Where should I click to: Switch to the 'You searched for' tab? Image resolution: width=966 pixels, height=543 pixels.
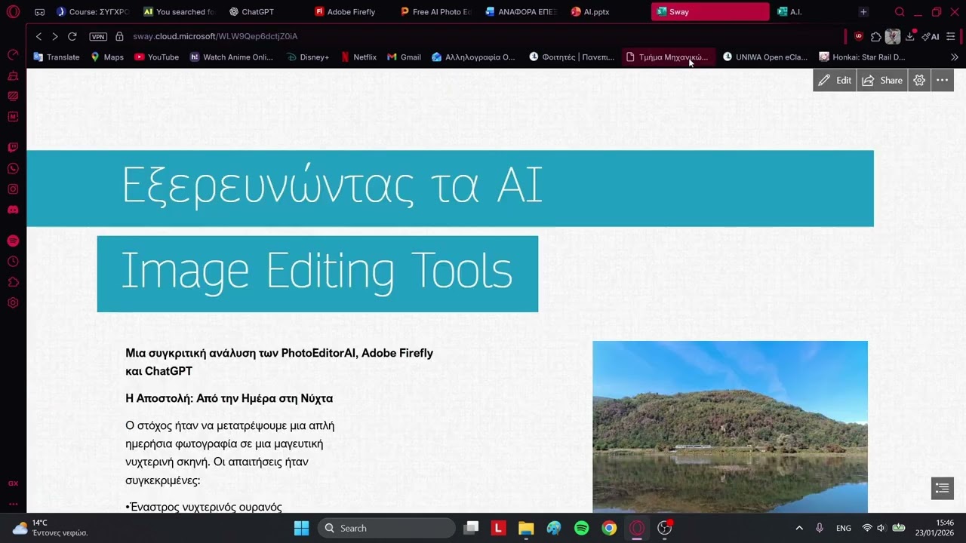point(179,12)
